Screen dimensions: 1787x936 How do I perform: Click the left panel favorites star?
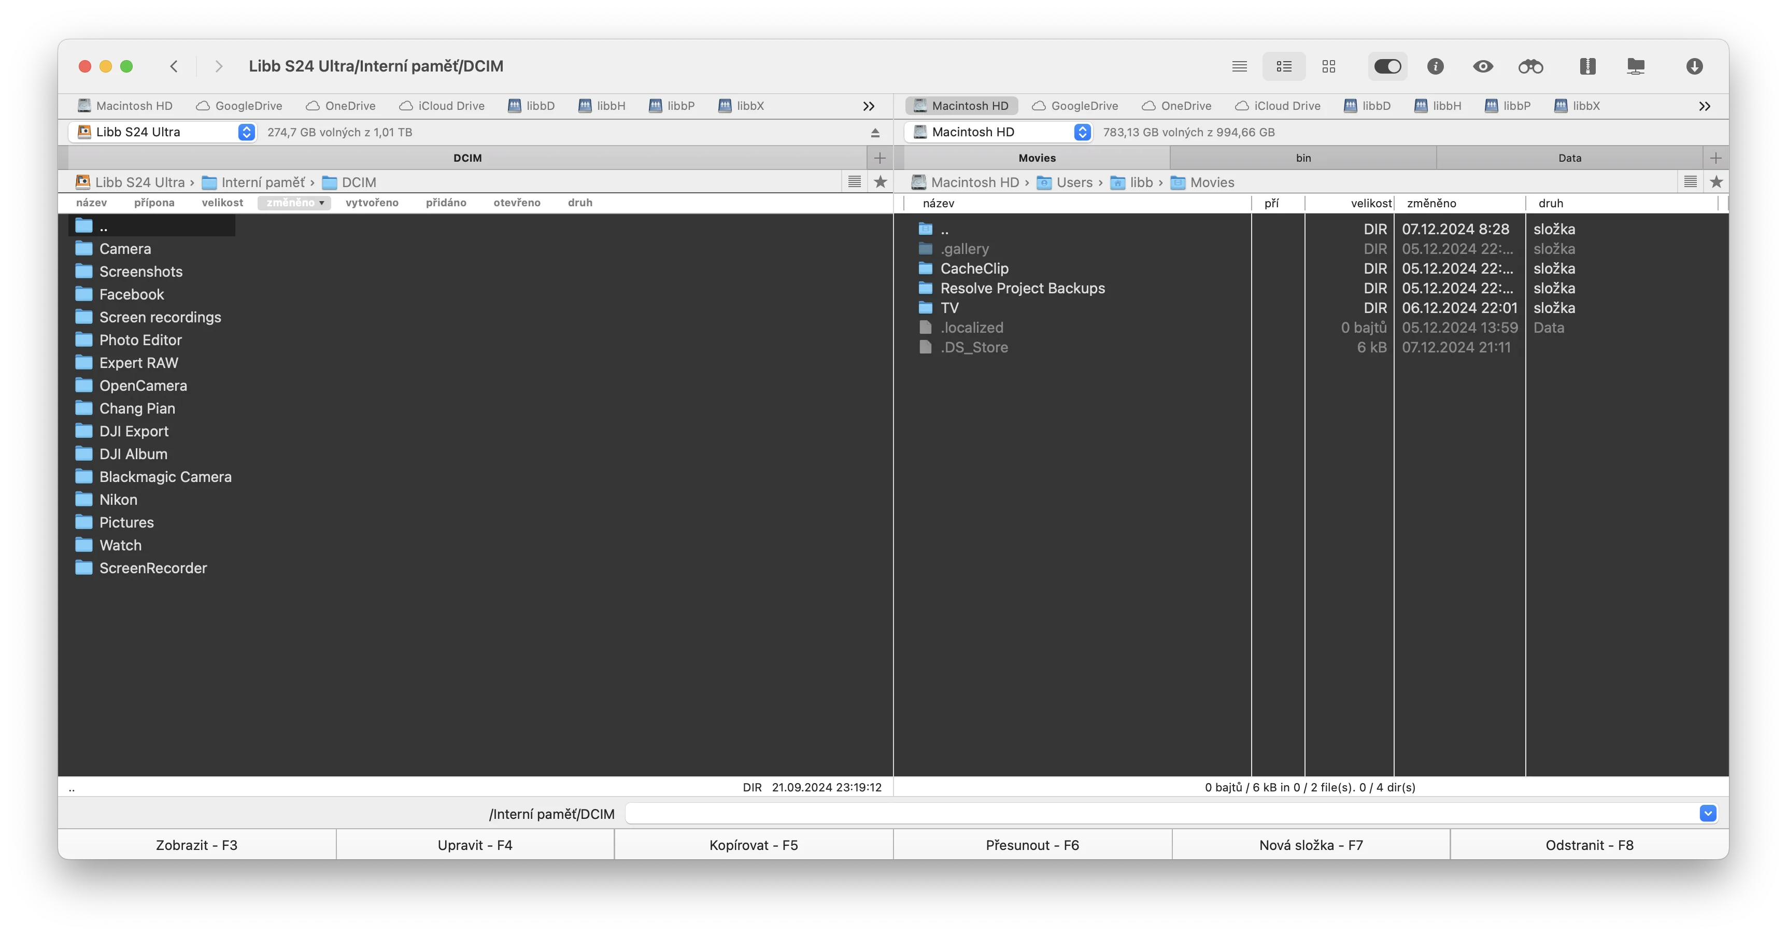(x=881, y=182)
